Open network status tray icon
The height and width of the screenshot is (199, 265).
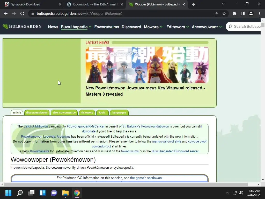234,193
